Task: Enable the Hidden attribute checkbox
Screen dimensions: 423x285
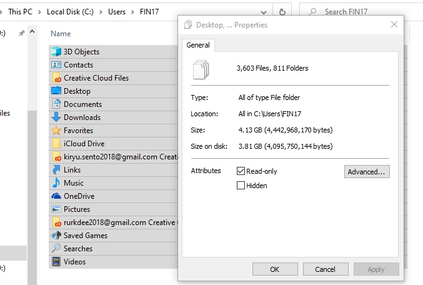Action: tap(241, 186)
